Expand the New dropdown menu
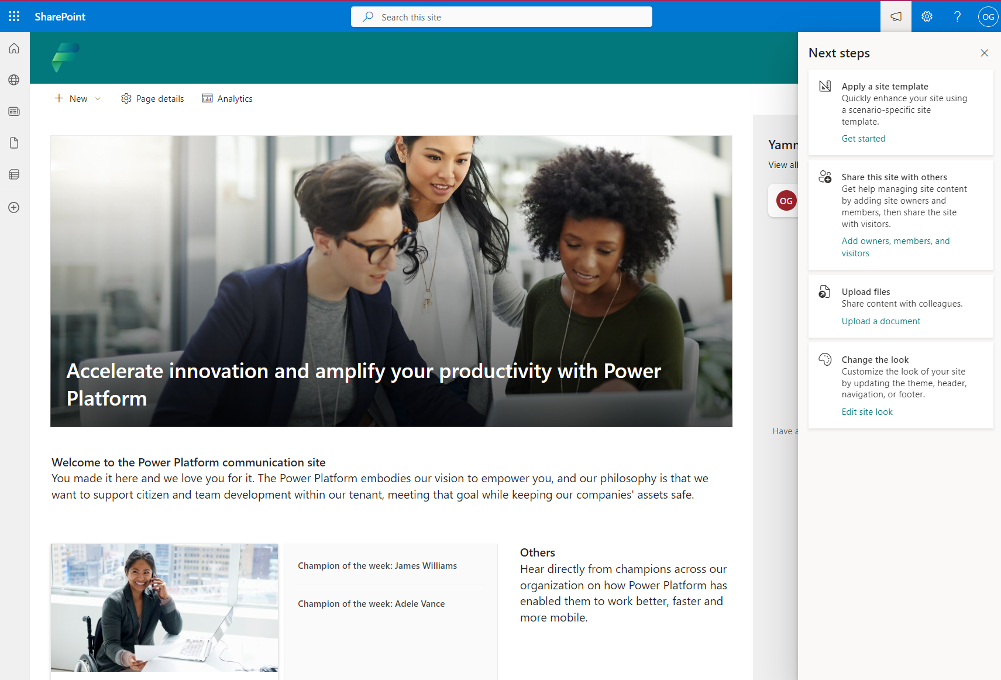 78,99
